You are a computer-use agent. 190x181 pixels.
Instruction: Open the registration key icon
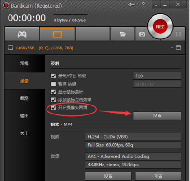tap(132, 5)
